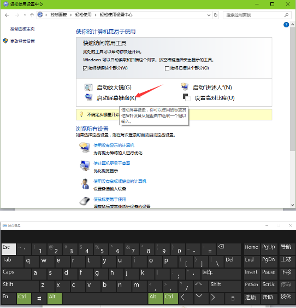Click the 帮助 key on on-screen keyboard

[269, 298]
